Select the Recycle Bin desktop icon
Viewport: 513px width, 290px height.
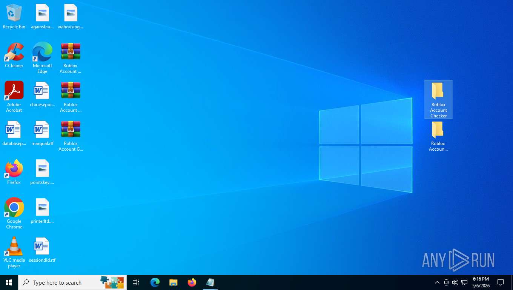click(x=14, y=17)
